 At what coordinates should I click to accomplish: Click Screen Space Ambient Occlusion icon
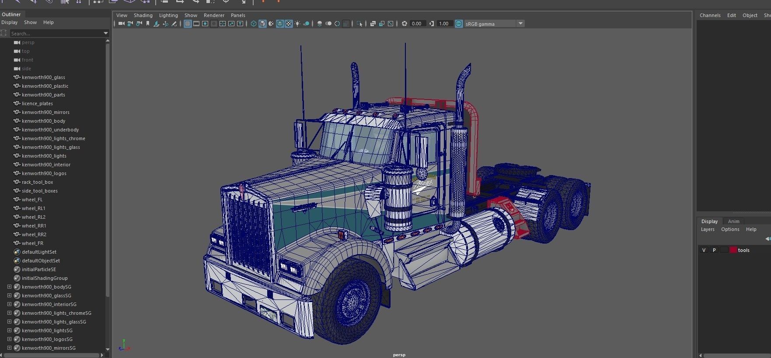[320, 24]
